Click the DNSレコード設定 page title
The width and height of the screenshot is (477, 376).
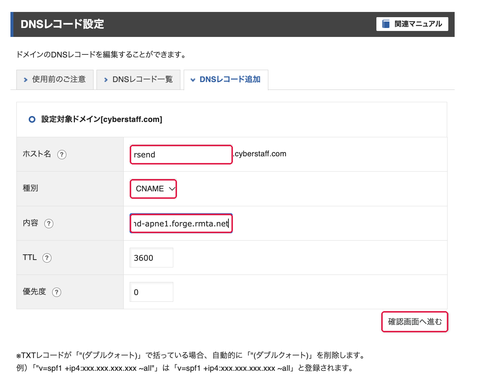pos(62,24)
